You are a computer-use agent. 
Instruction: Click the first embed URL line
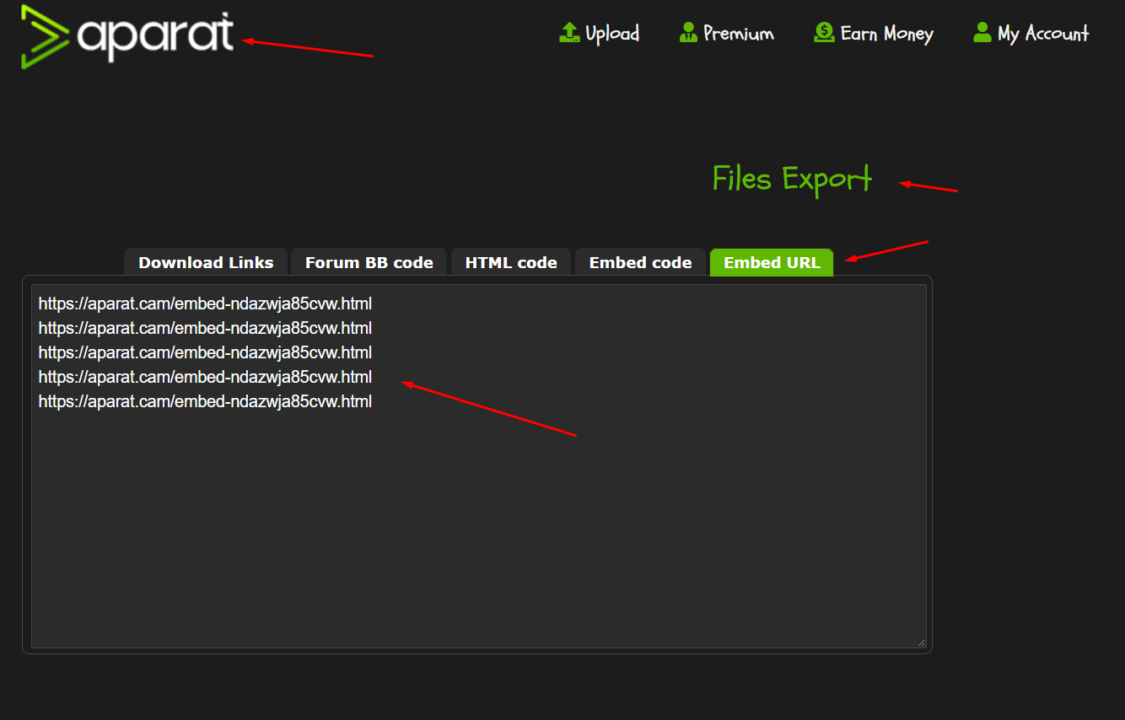click(x=205, y=304)
